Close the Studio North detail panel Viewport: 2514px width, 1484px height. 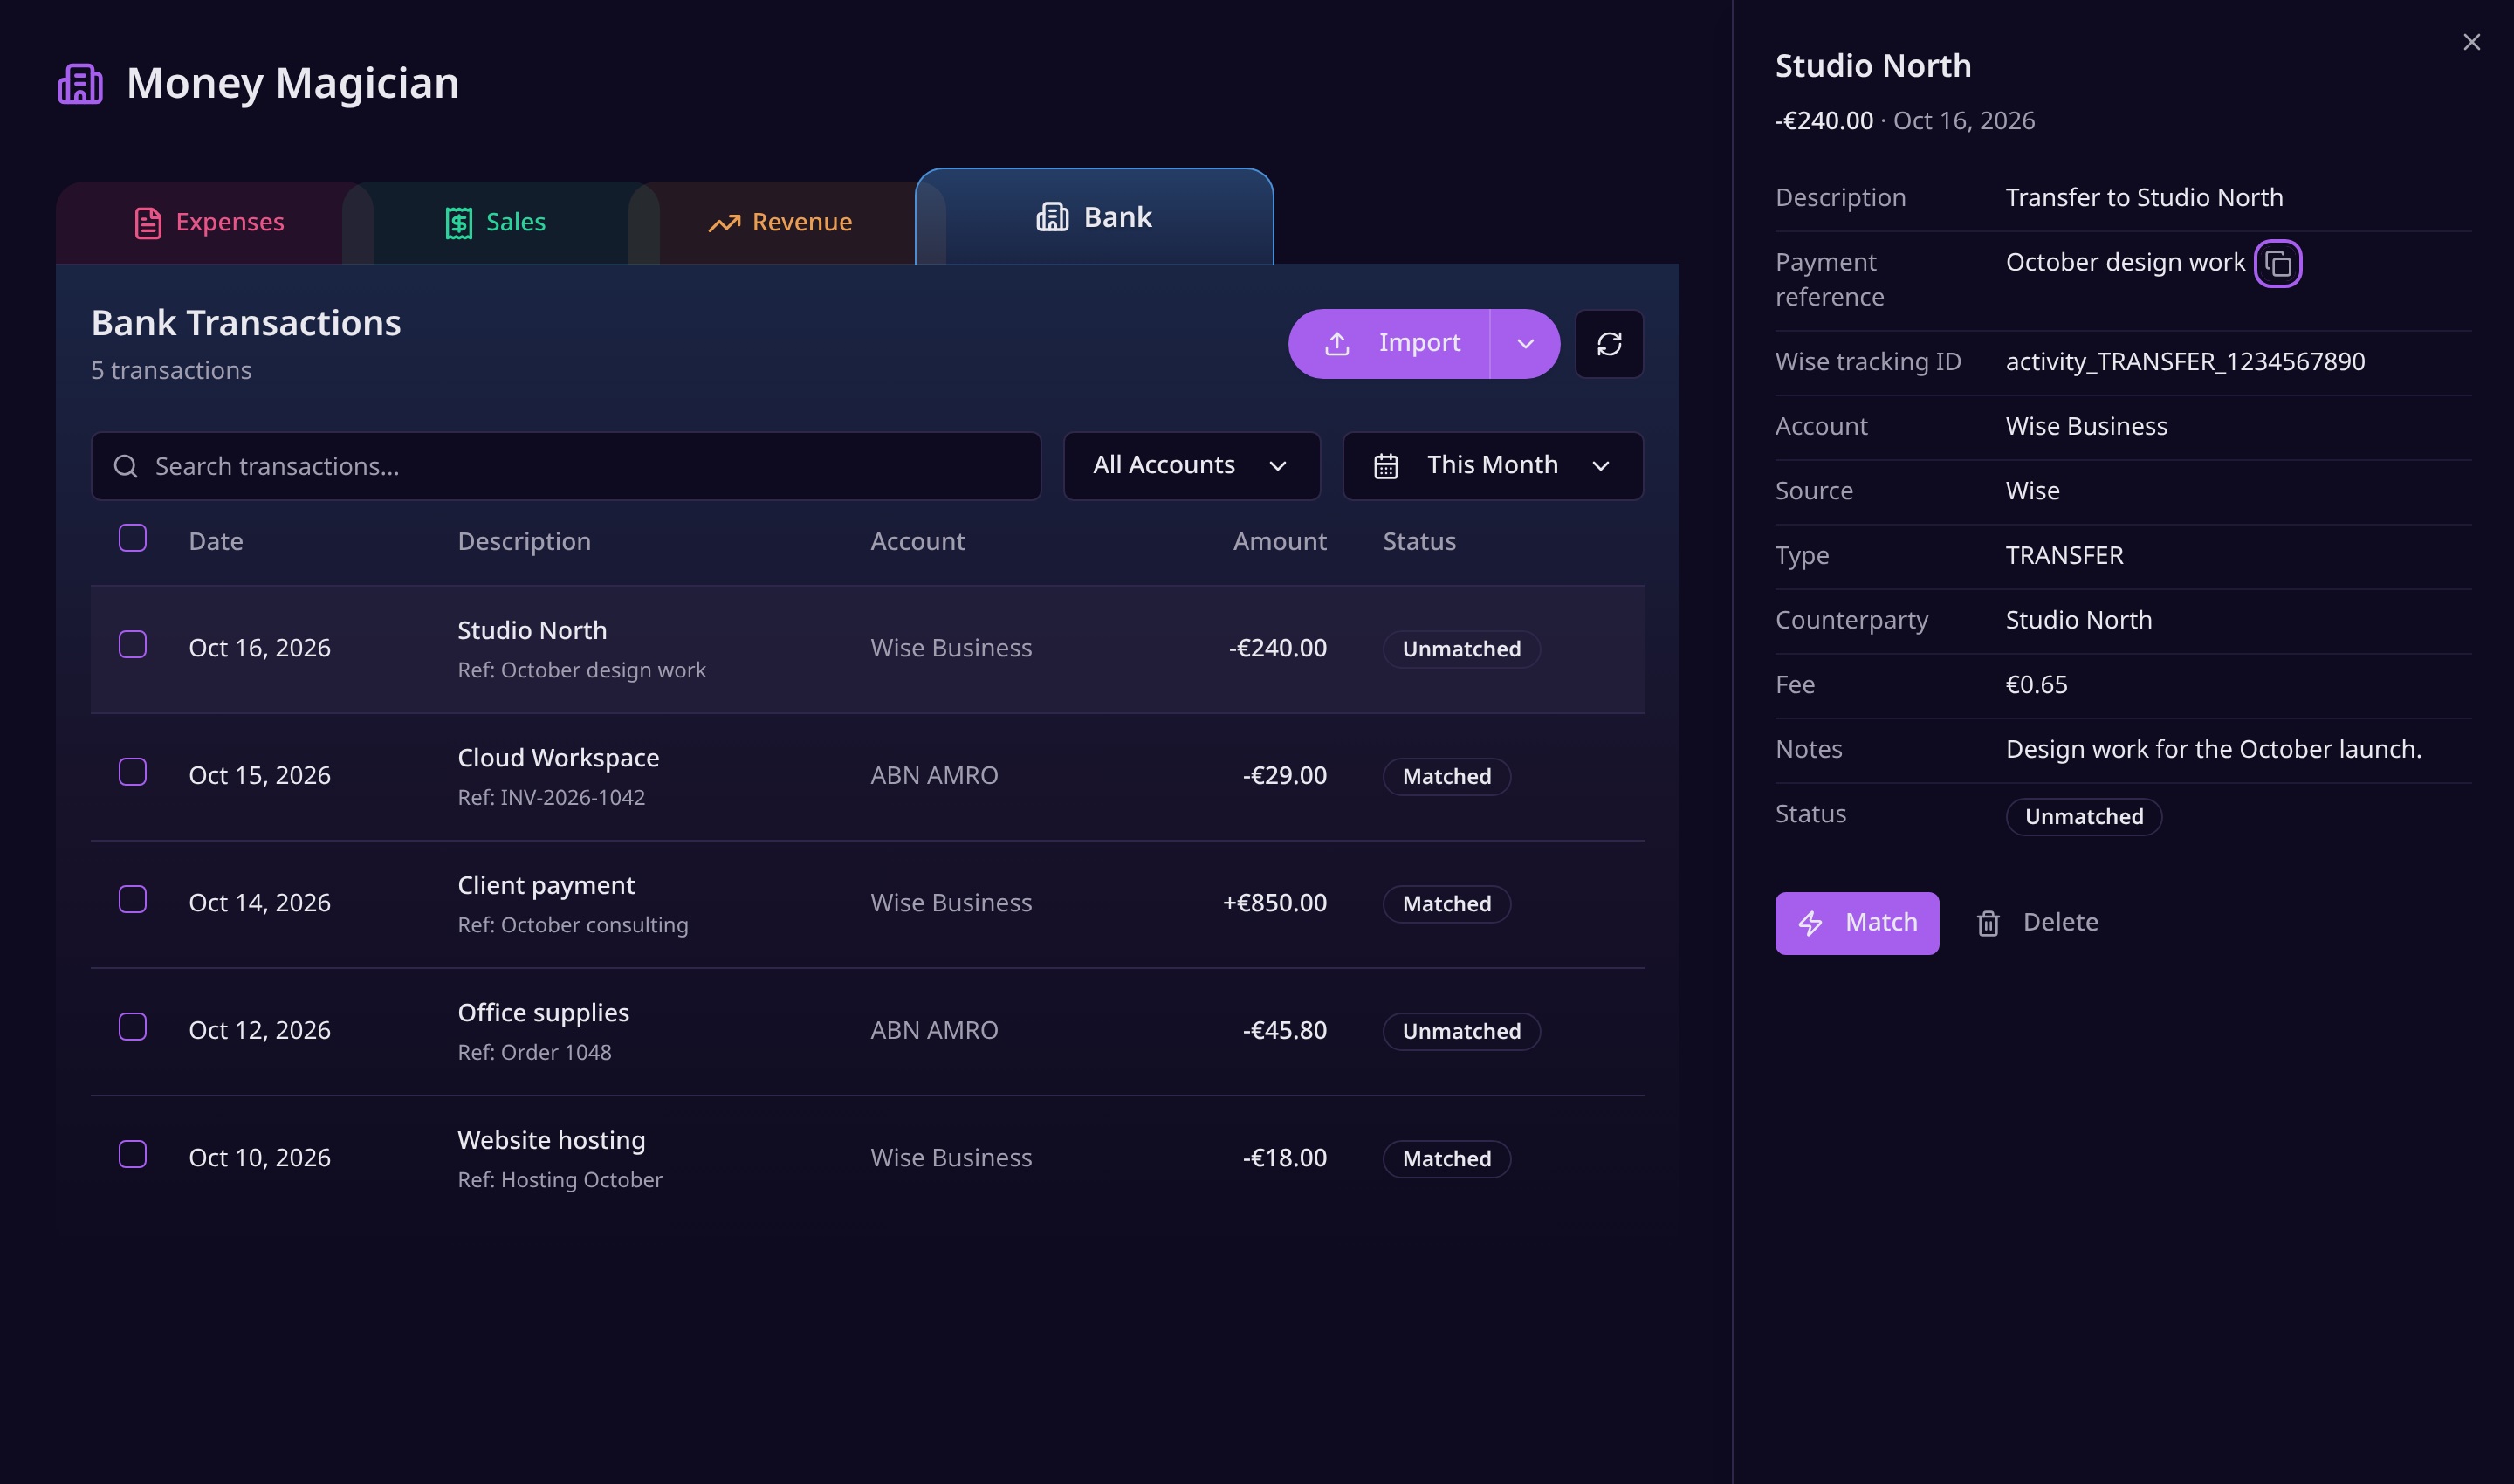(x=2471, y=42)
